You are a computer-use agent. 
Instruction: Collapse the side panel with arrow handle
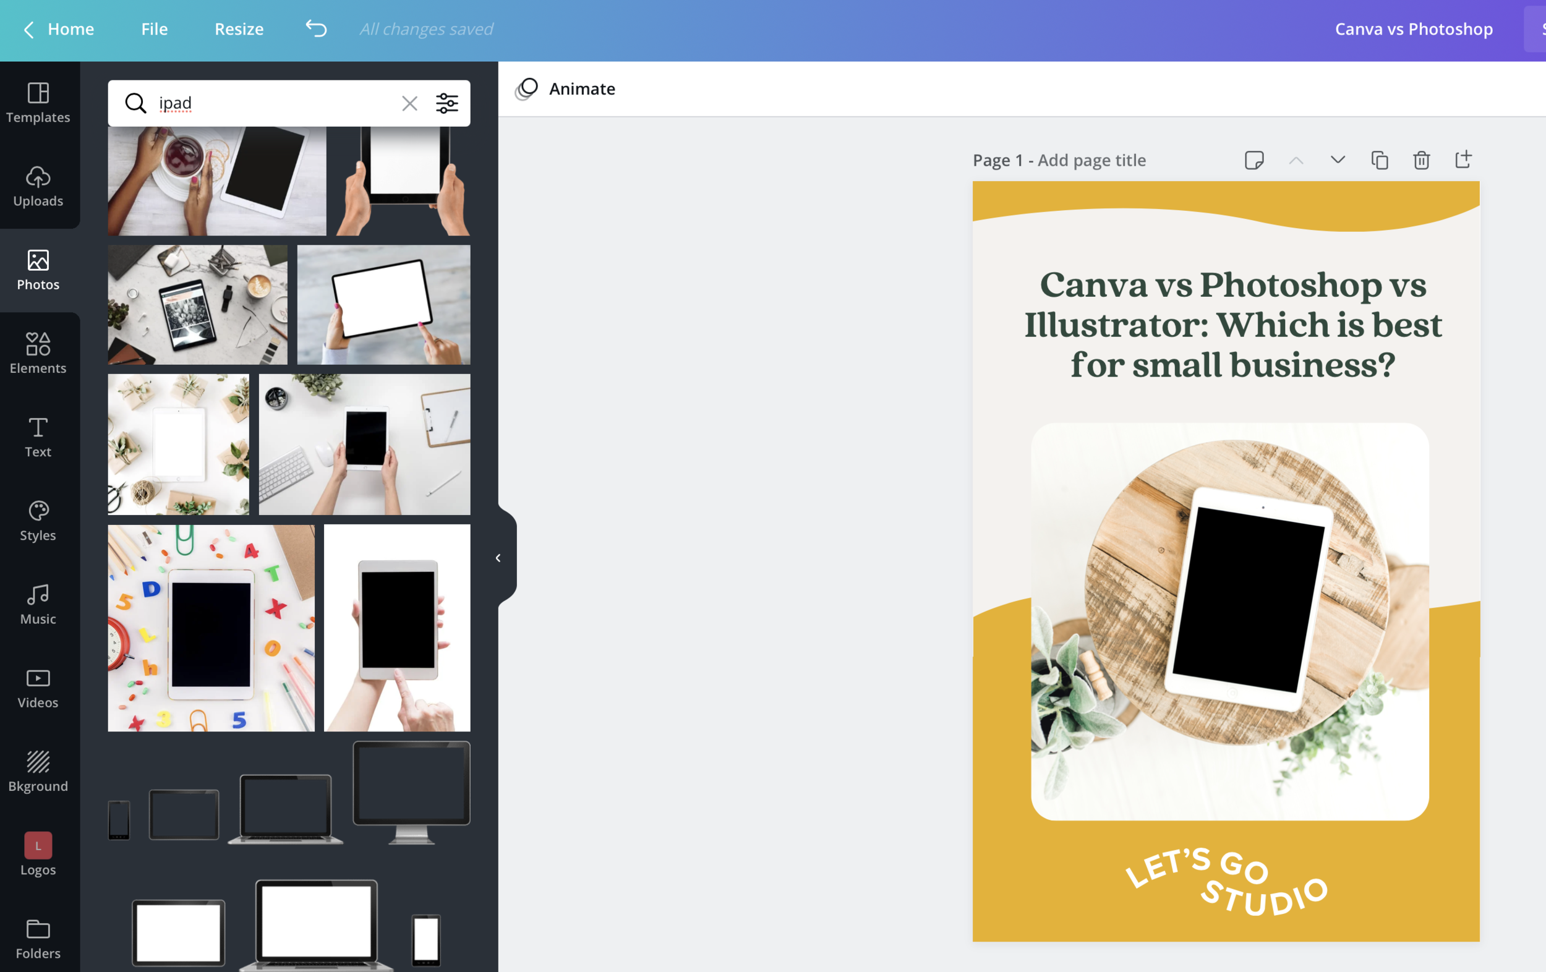tap(498, 558)
